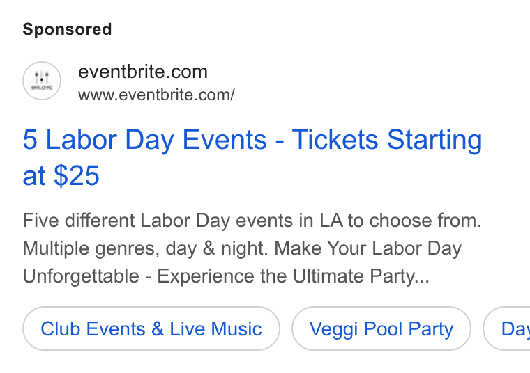Click the www.eventbrite.com/ URL text
Screen dimensions: 530x373
(x=156, y=95)
